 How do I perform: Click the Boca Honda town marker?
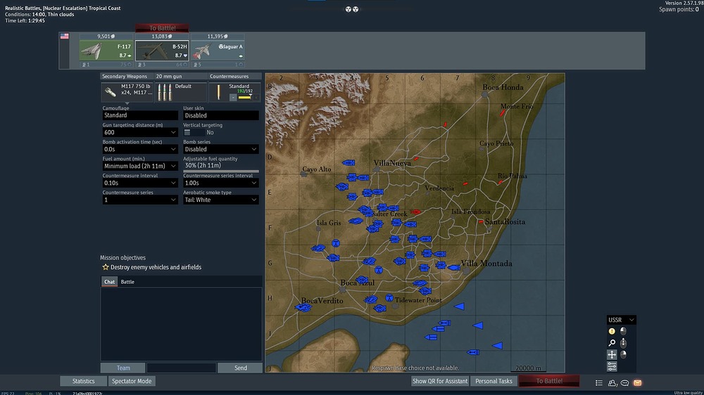pos(484,95)
